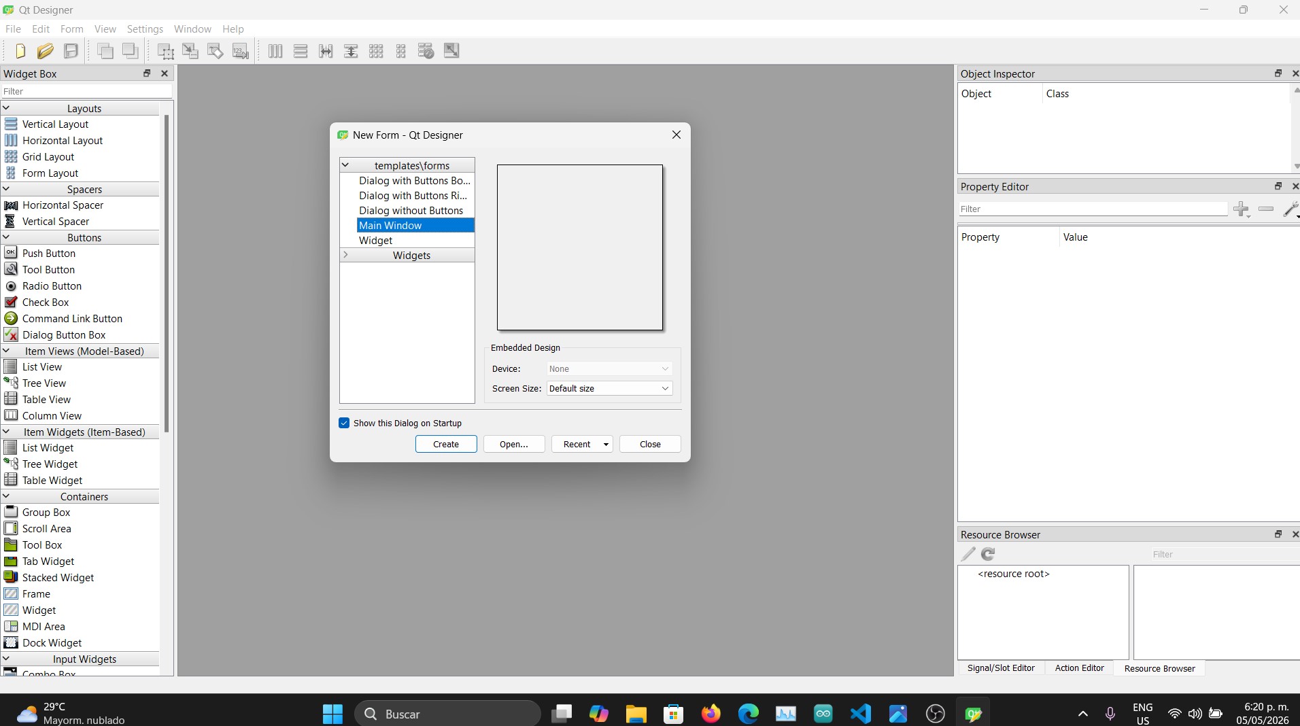The height and width of the screenshot is (726, 1300).
Task: Click the Property Editor filter field
Action: (1093, 209)
